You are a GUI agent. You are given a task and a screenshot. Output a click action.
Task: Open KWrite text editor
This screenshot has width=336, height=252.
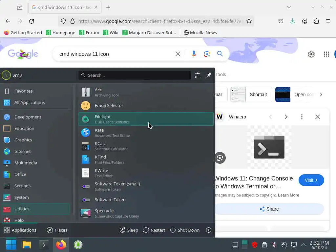point(146,173)
